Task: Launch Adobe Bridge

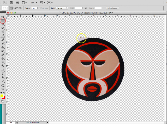Action: click(11, 3)
